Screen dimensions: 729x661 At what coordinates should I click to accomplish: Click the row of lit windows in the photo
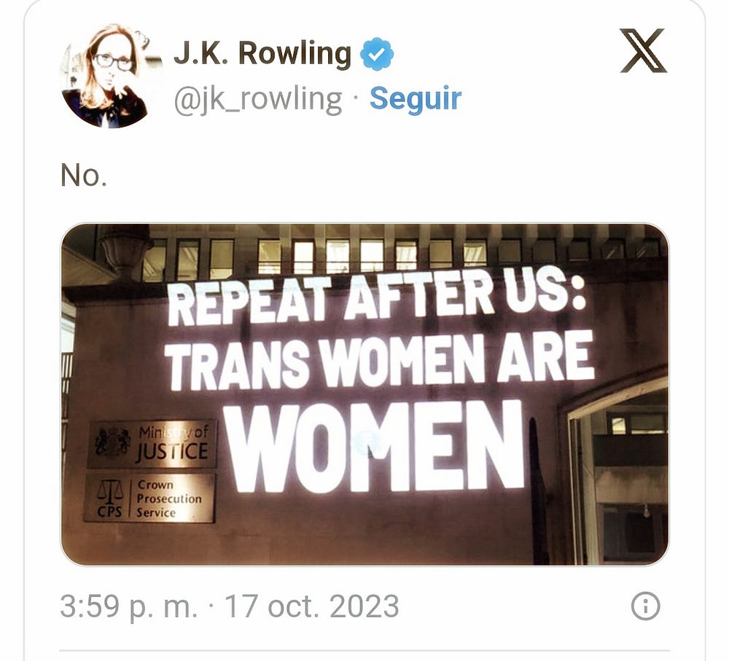tap(399, 256)
